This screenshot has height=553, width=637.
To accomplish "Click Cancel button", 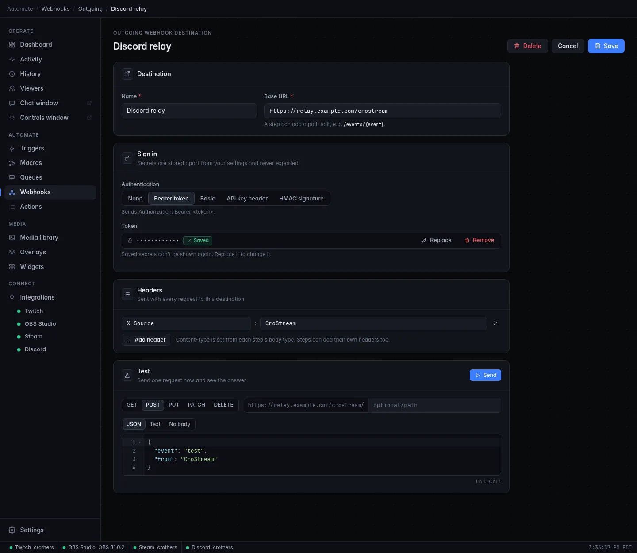I will coord(568,46).
